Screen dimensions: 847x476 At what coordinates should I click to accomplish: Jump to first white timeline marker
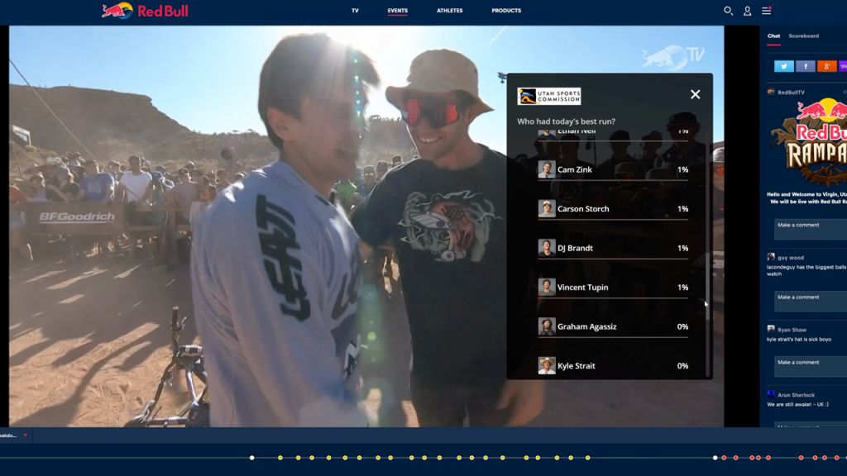(251, 458)
